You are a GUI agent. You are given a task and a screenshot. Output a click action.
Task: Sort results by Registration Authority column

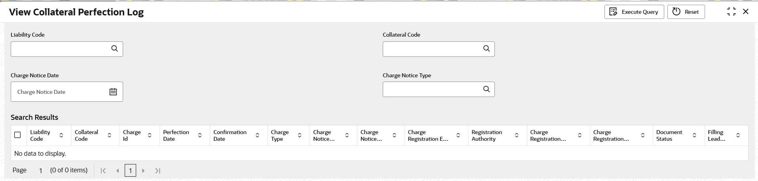click(517, 135)
